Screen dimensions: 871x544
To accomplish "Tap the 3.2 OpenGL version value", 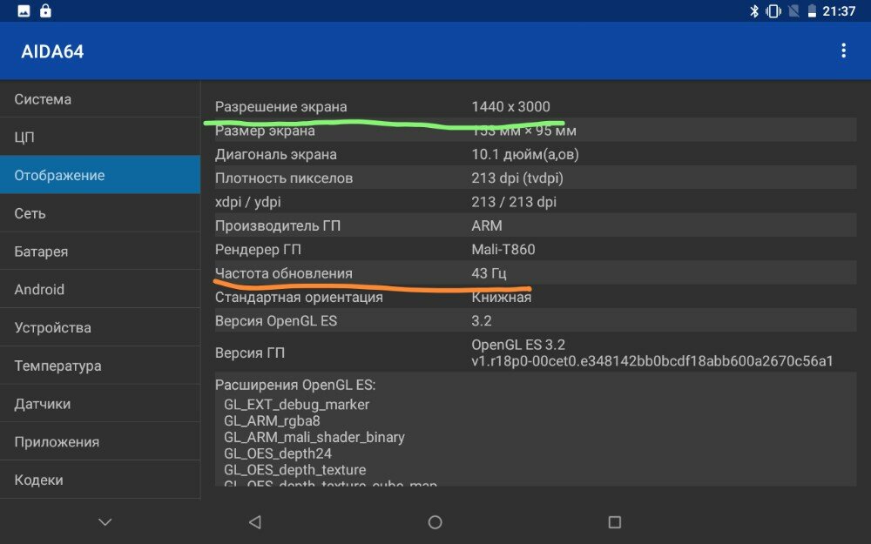I will [x=481, y=321].
